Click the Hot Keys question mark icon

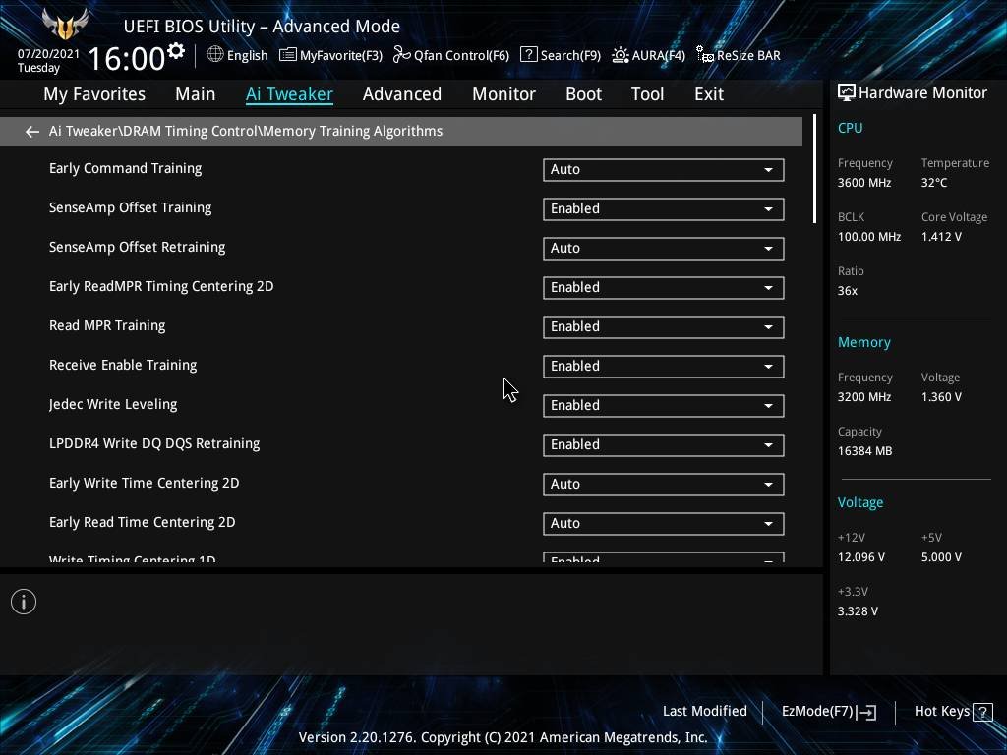[981, 712]
